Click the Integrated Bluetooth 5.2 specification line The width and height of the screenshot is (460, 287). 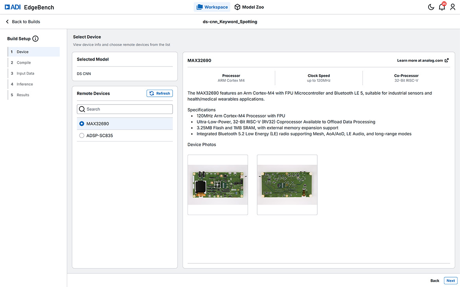click(x=304, y=134)
